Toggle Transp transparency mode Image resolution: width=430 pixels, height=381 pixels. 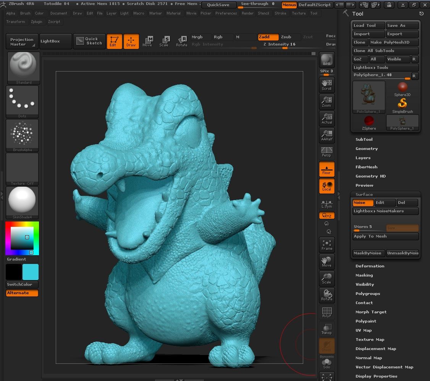[x=327, y=329]
